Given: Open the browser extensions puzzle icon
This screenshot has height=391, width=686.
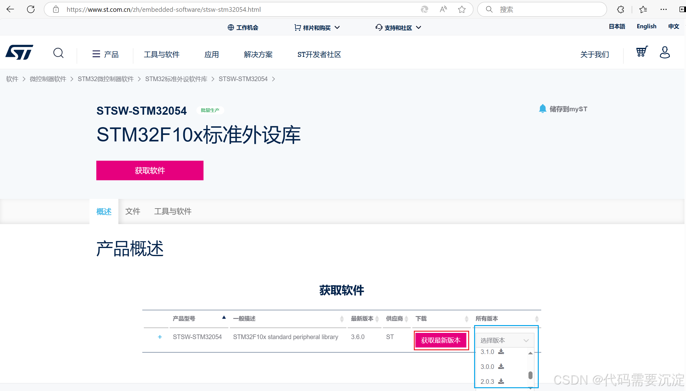Looking at the screenshot, I should click(620, 10).
